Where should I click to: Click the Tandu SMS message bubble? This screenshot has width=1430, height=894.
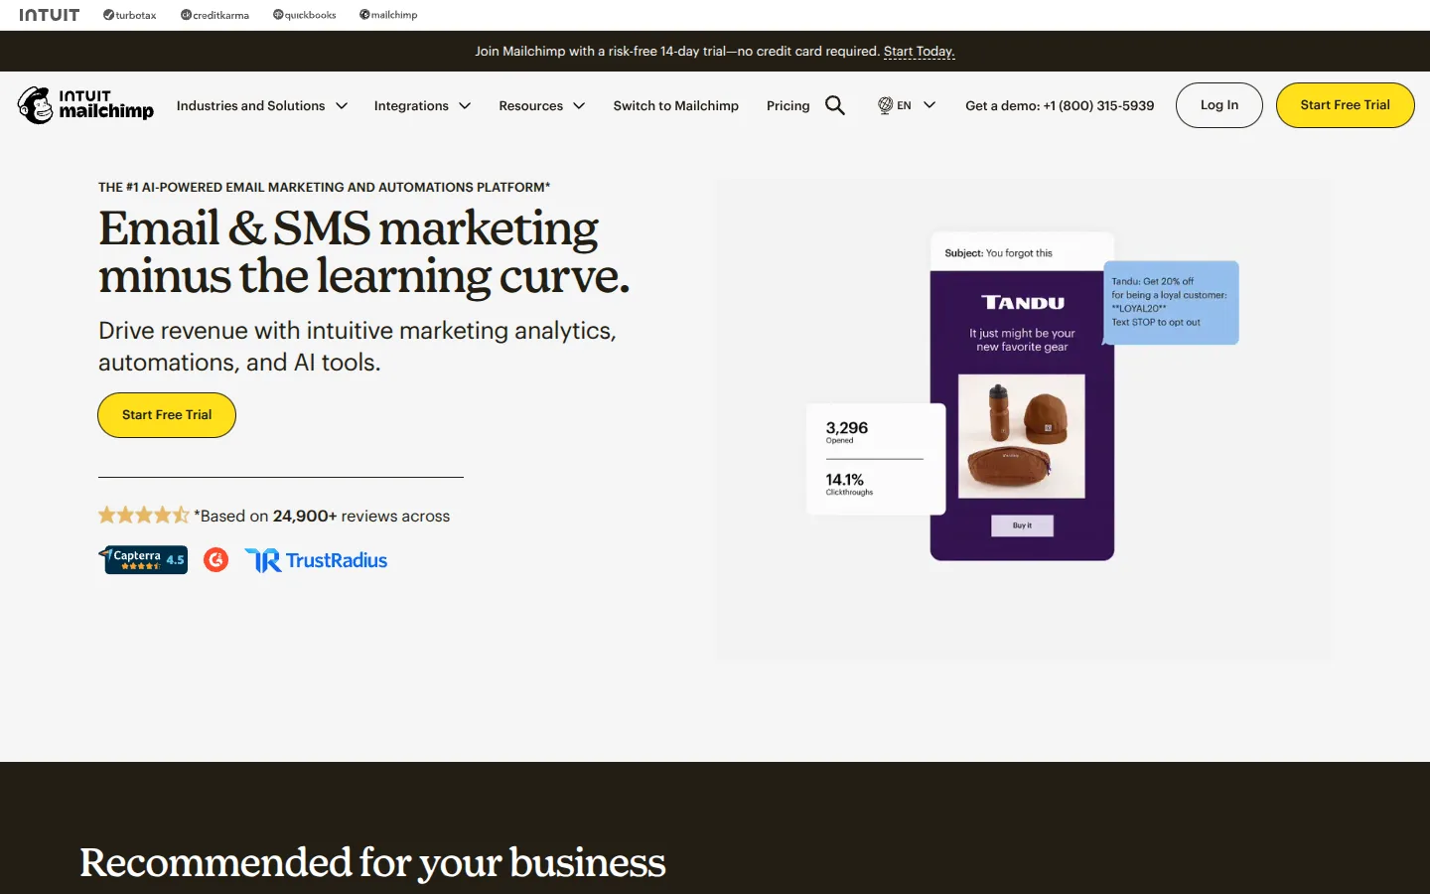pos(1171,303)
